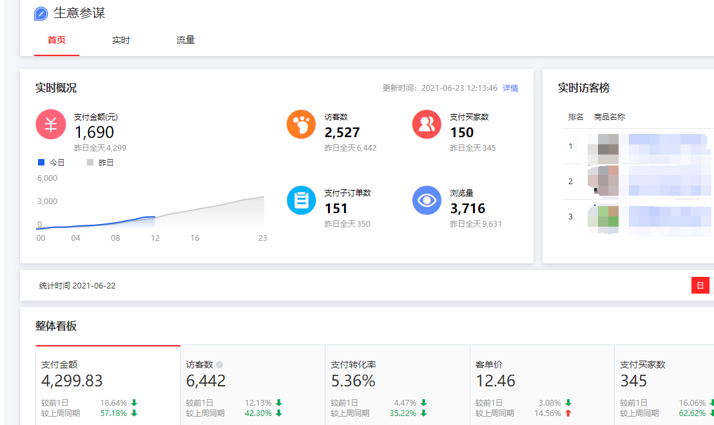The image size is (714, 425).
Task: Click green down arrow next to 57.18%
Action: click(x=134, y=413)
